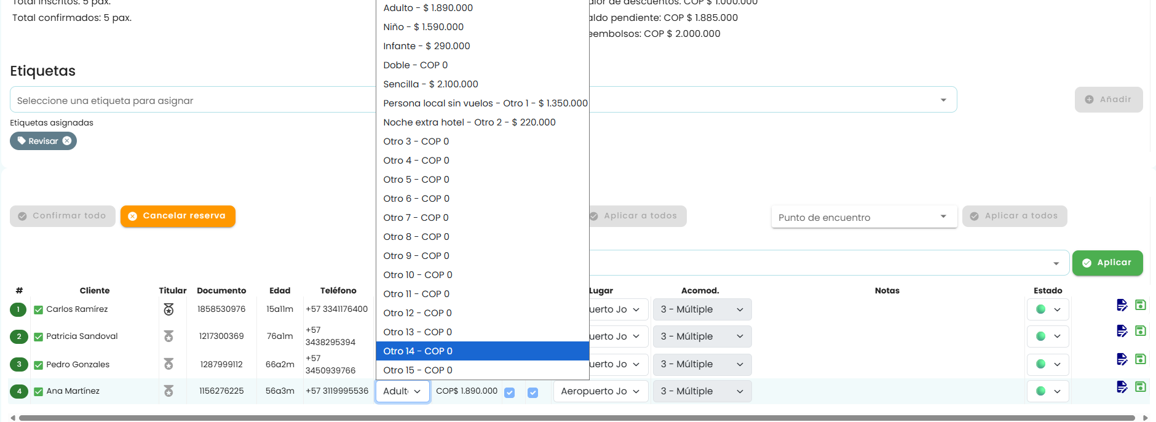
Task: Click the horizontal scrollbar below the passenger table
Action: coord(577,418)
